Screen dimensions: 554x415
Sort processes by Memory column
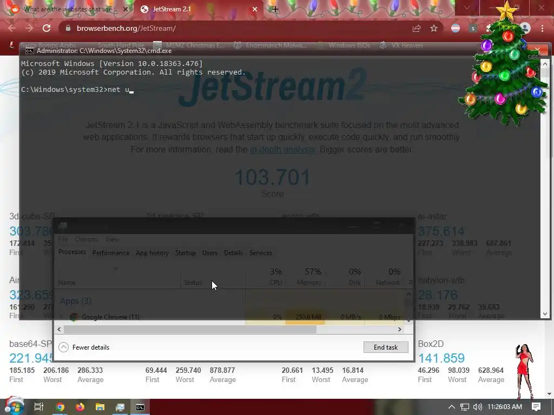coord(305,277)
